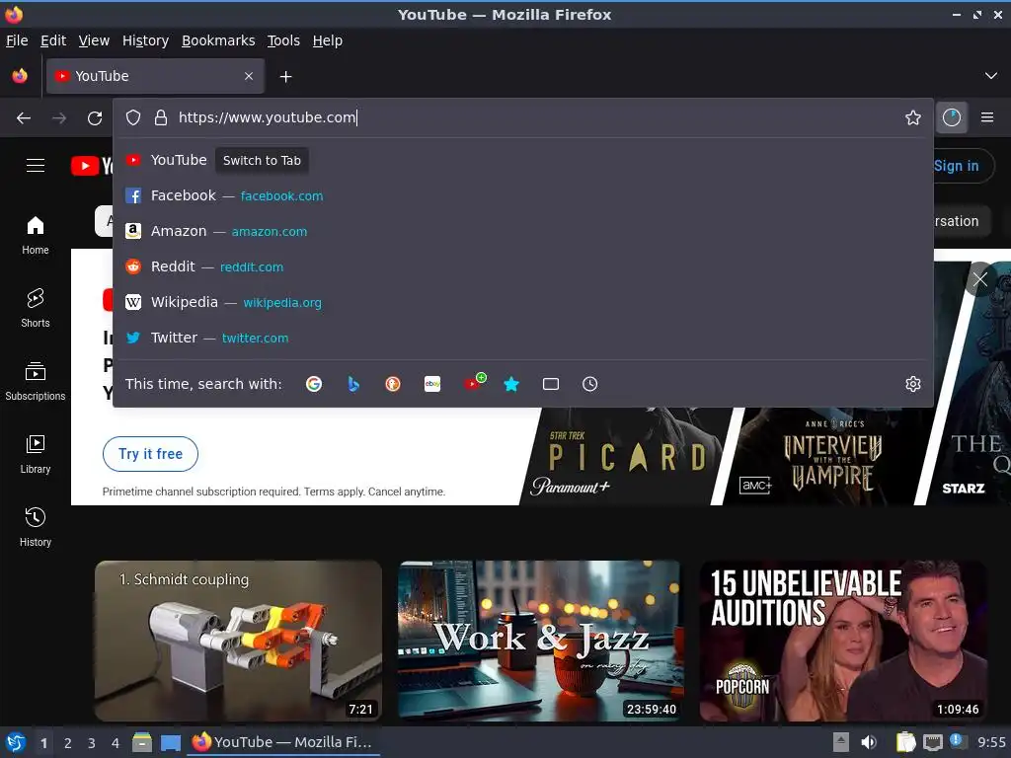This screenshot has height=758, width=1011.
Task: Click the Try it free button
Action: [150, 454]
